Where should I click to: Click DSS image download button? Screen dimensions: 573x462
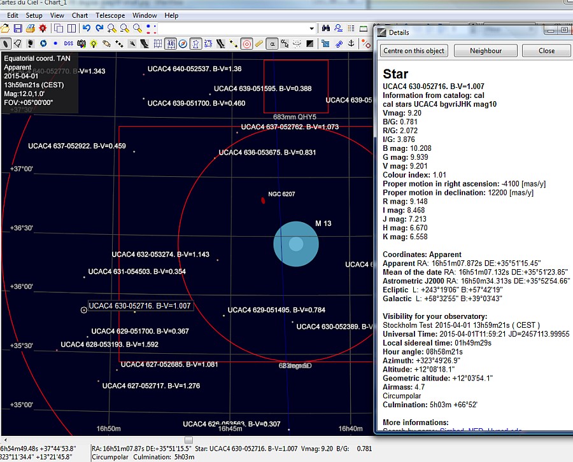(x=69, y=43)
